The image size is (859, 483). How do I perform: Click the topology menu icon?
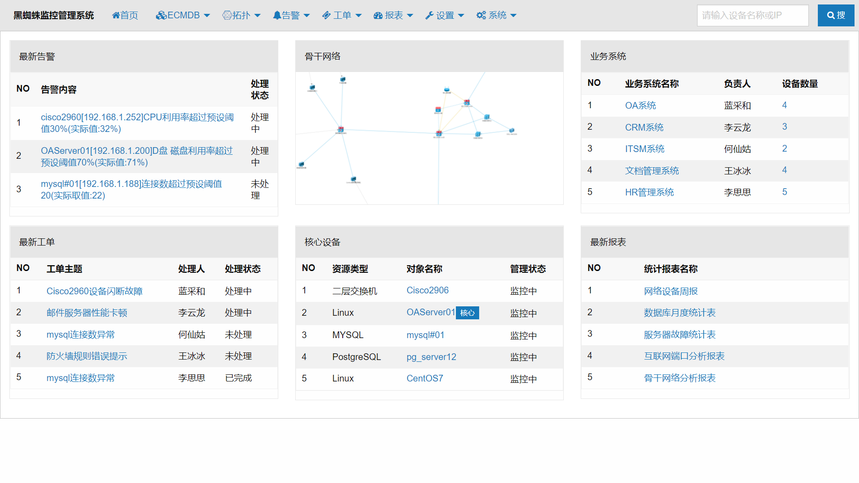pyautogui.click(x=227, y=15)
